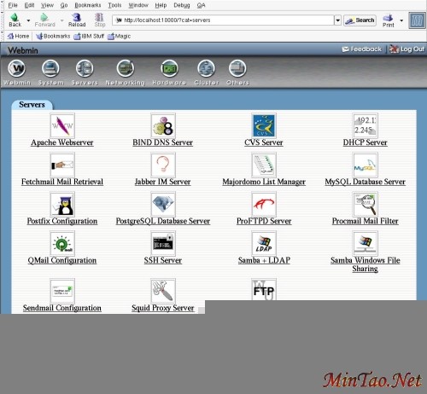The height and width of the screenshot is (394, 427).
Task: Open the CVS Server icon
Action: pyautogui.click(x=264, y=125)
